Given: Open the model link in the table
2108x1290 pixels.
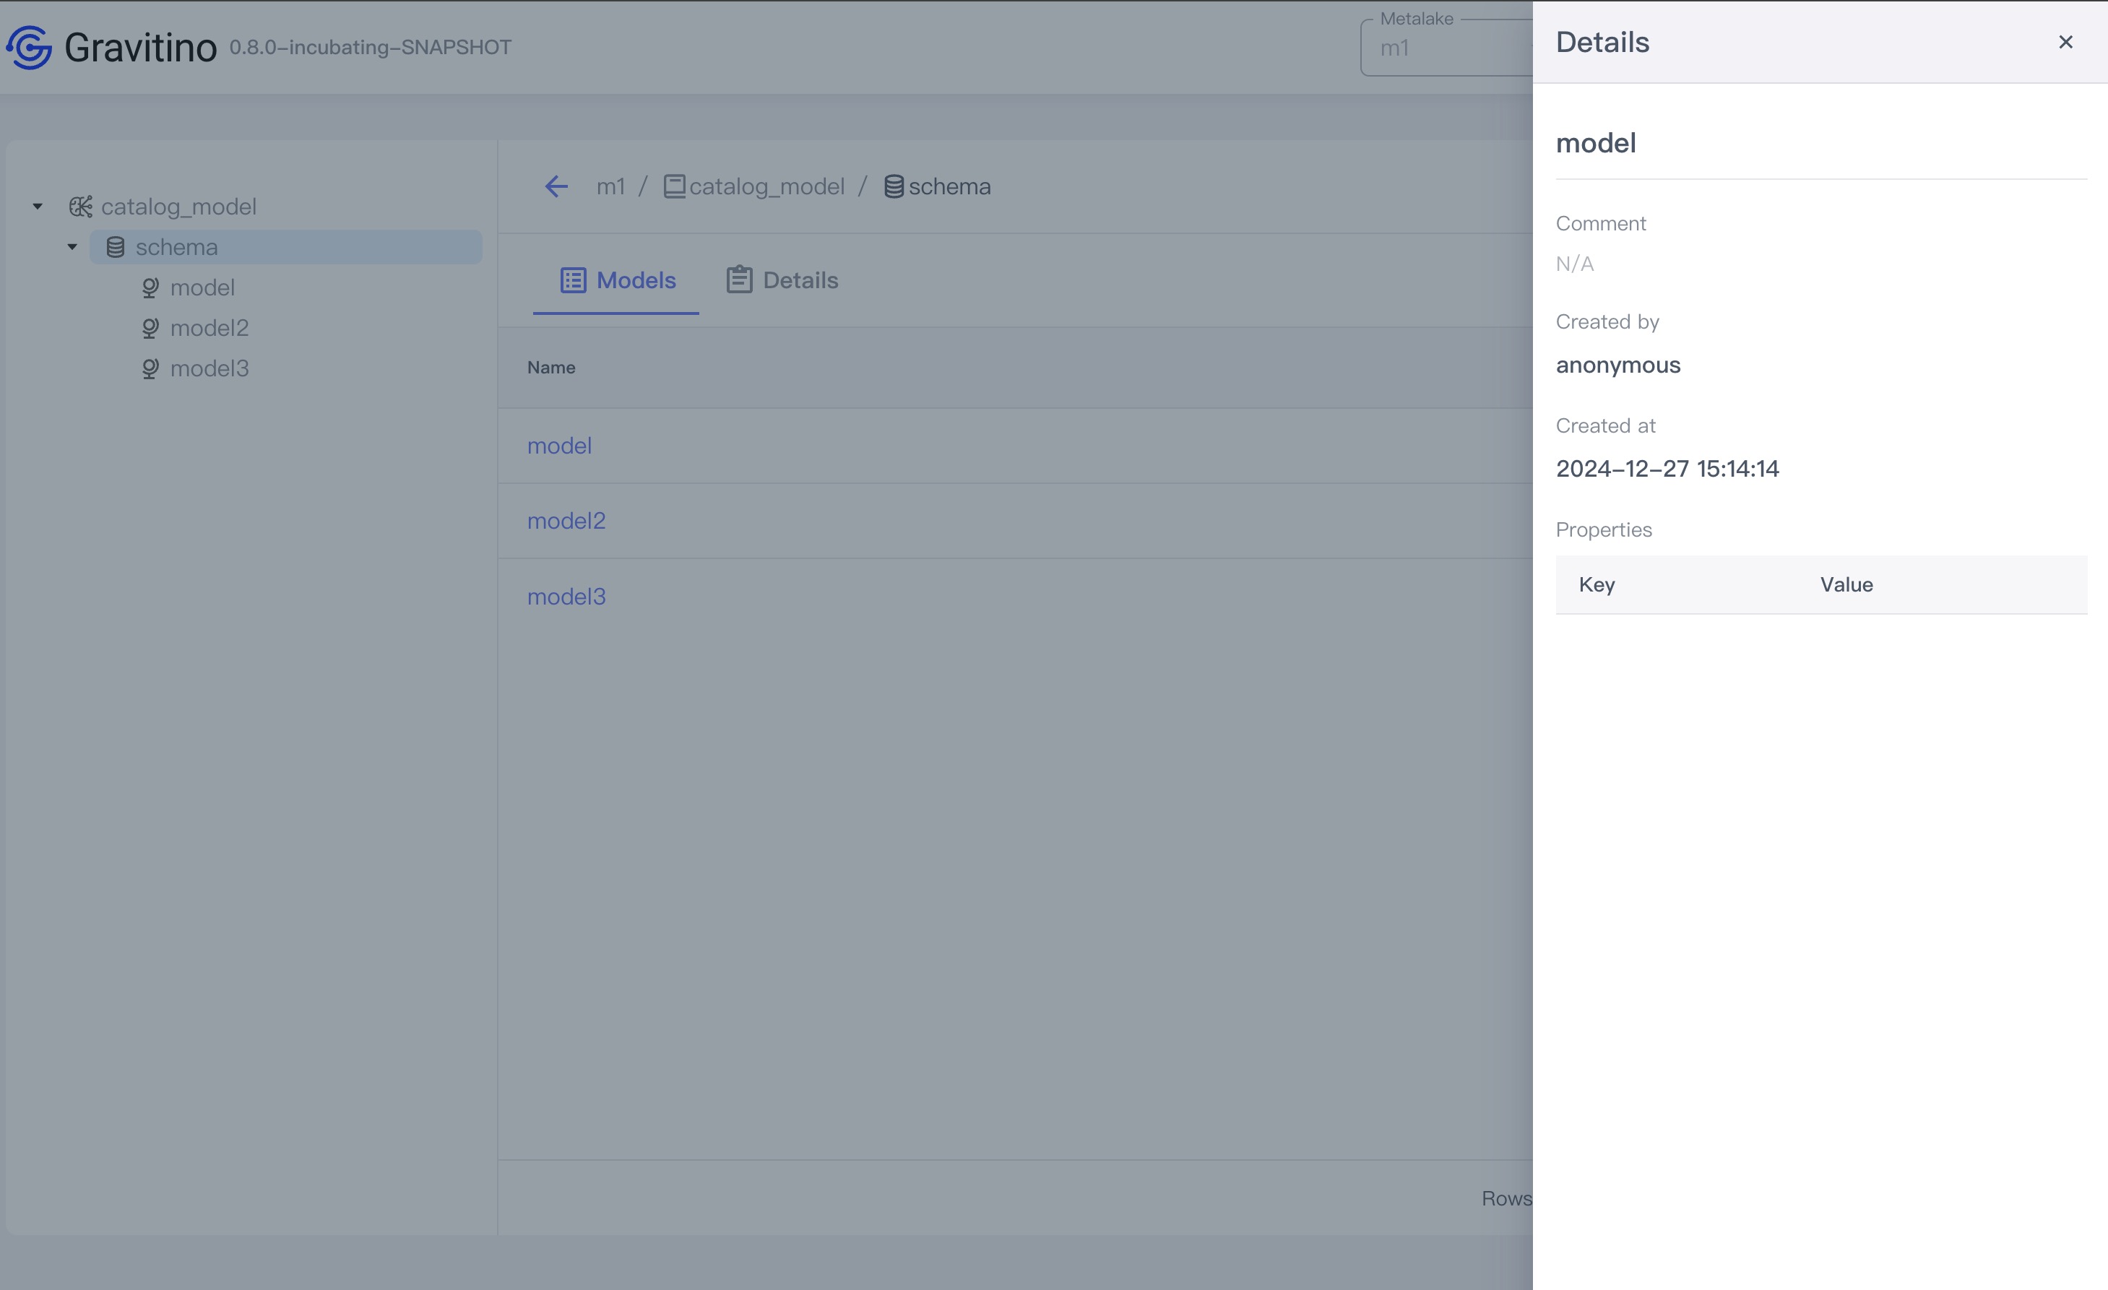Looking at the screenshot, I should point(558,446).
